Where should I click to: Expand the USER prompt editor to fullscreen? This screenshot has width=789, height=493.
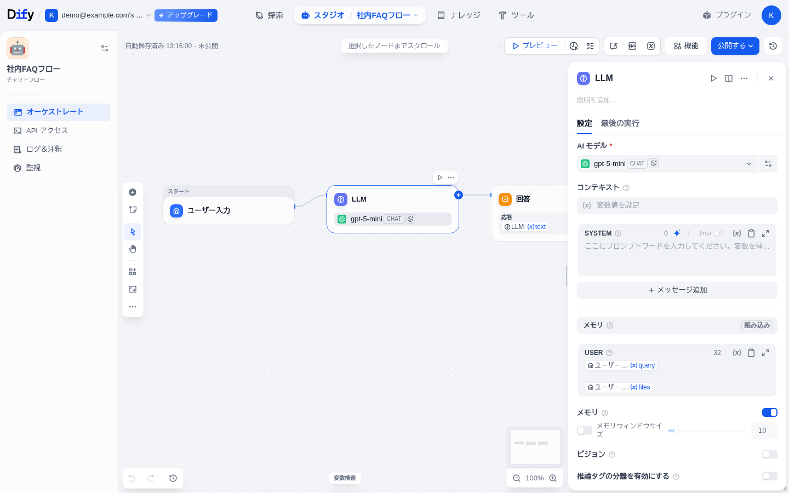(765, 353)
